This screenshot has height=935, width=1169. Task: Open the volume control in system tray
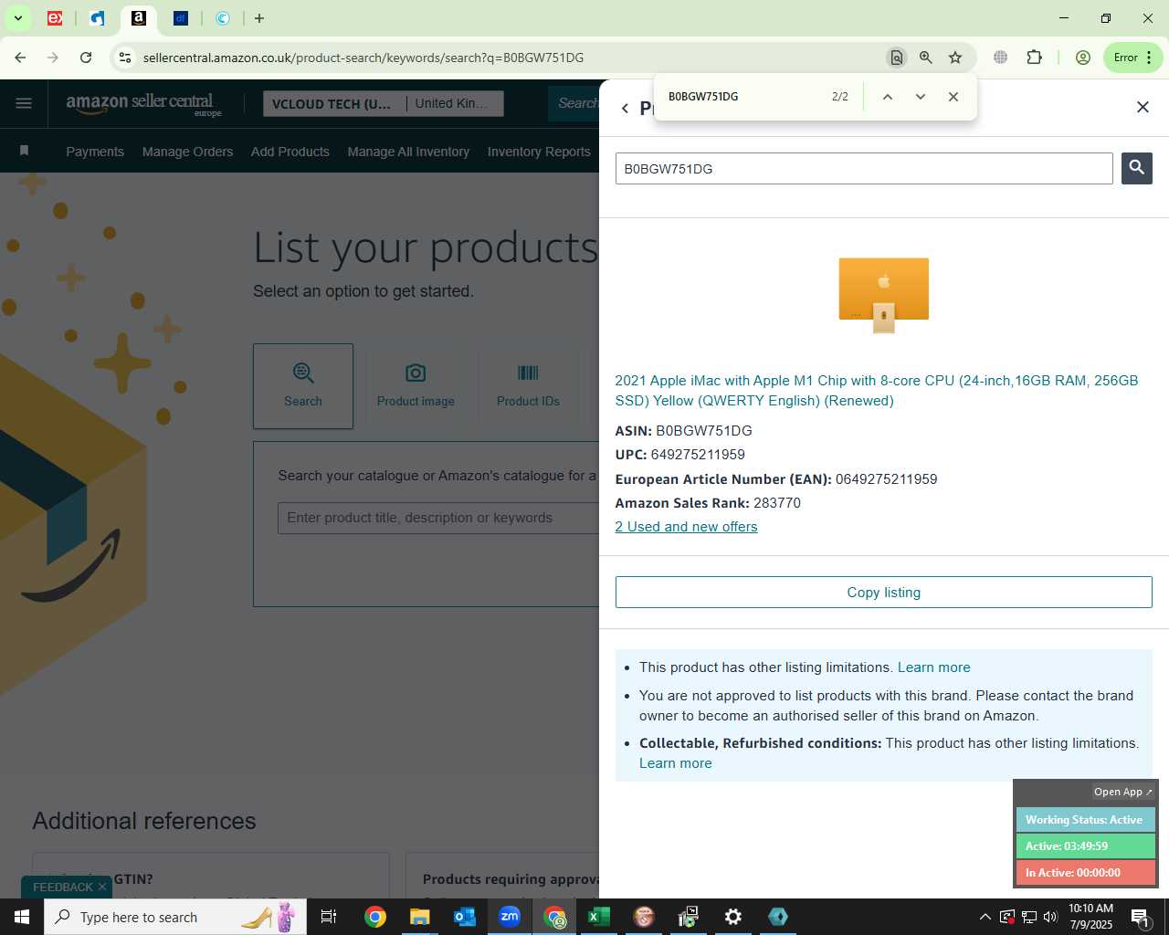click(x=1050, y=917)
